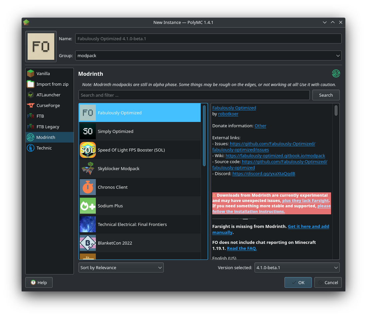Click the Name input field
367x317 pixels.
[208, 39]
